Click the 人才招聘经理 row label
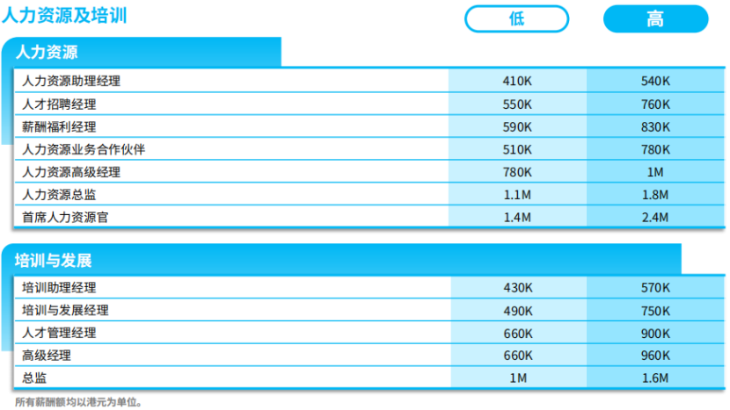The width and height of the screenshot is (730, 410). click(x=59, y=104)
